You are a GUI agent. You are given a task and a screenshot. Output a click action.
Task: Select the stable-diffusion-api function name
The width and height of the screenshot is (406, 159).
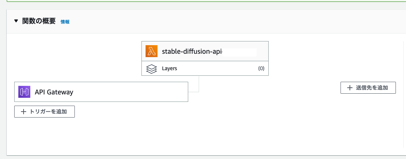pyautogui.click(x=192, y=52)
